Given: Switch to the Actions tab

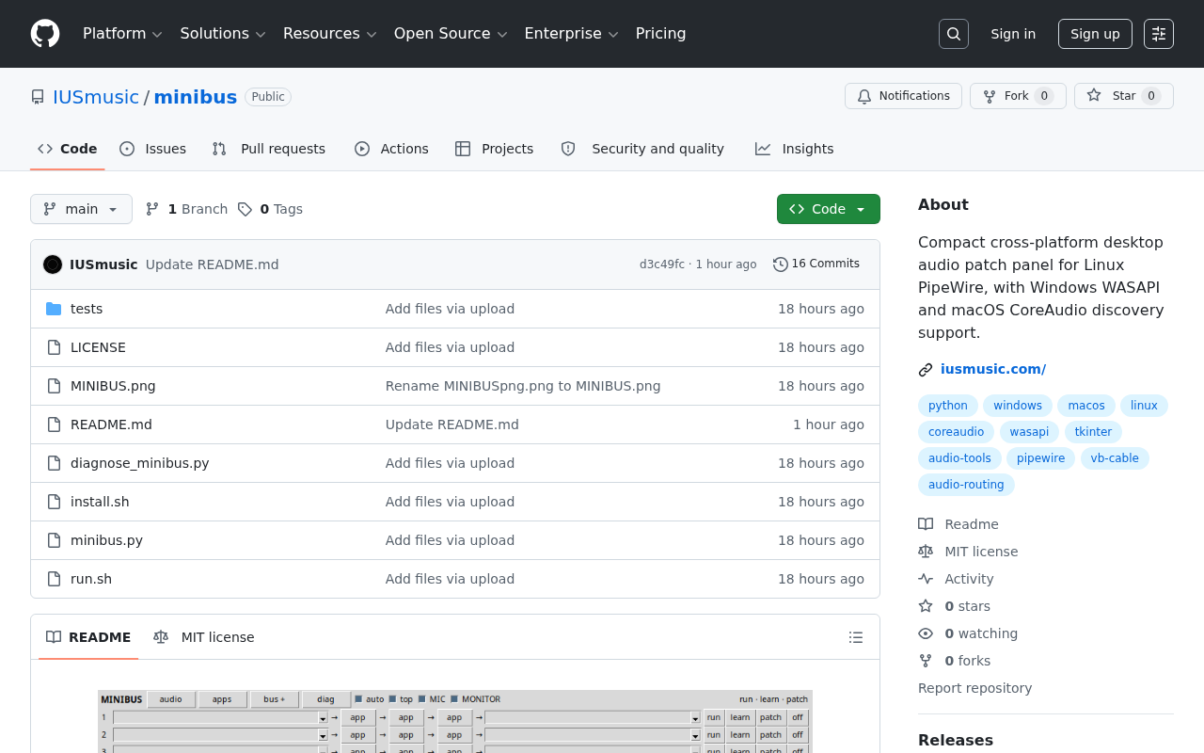Looking at the screenshot, I should [x=391, y=149].
